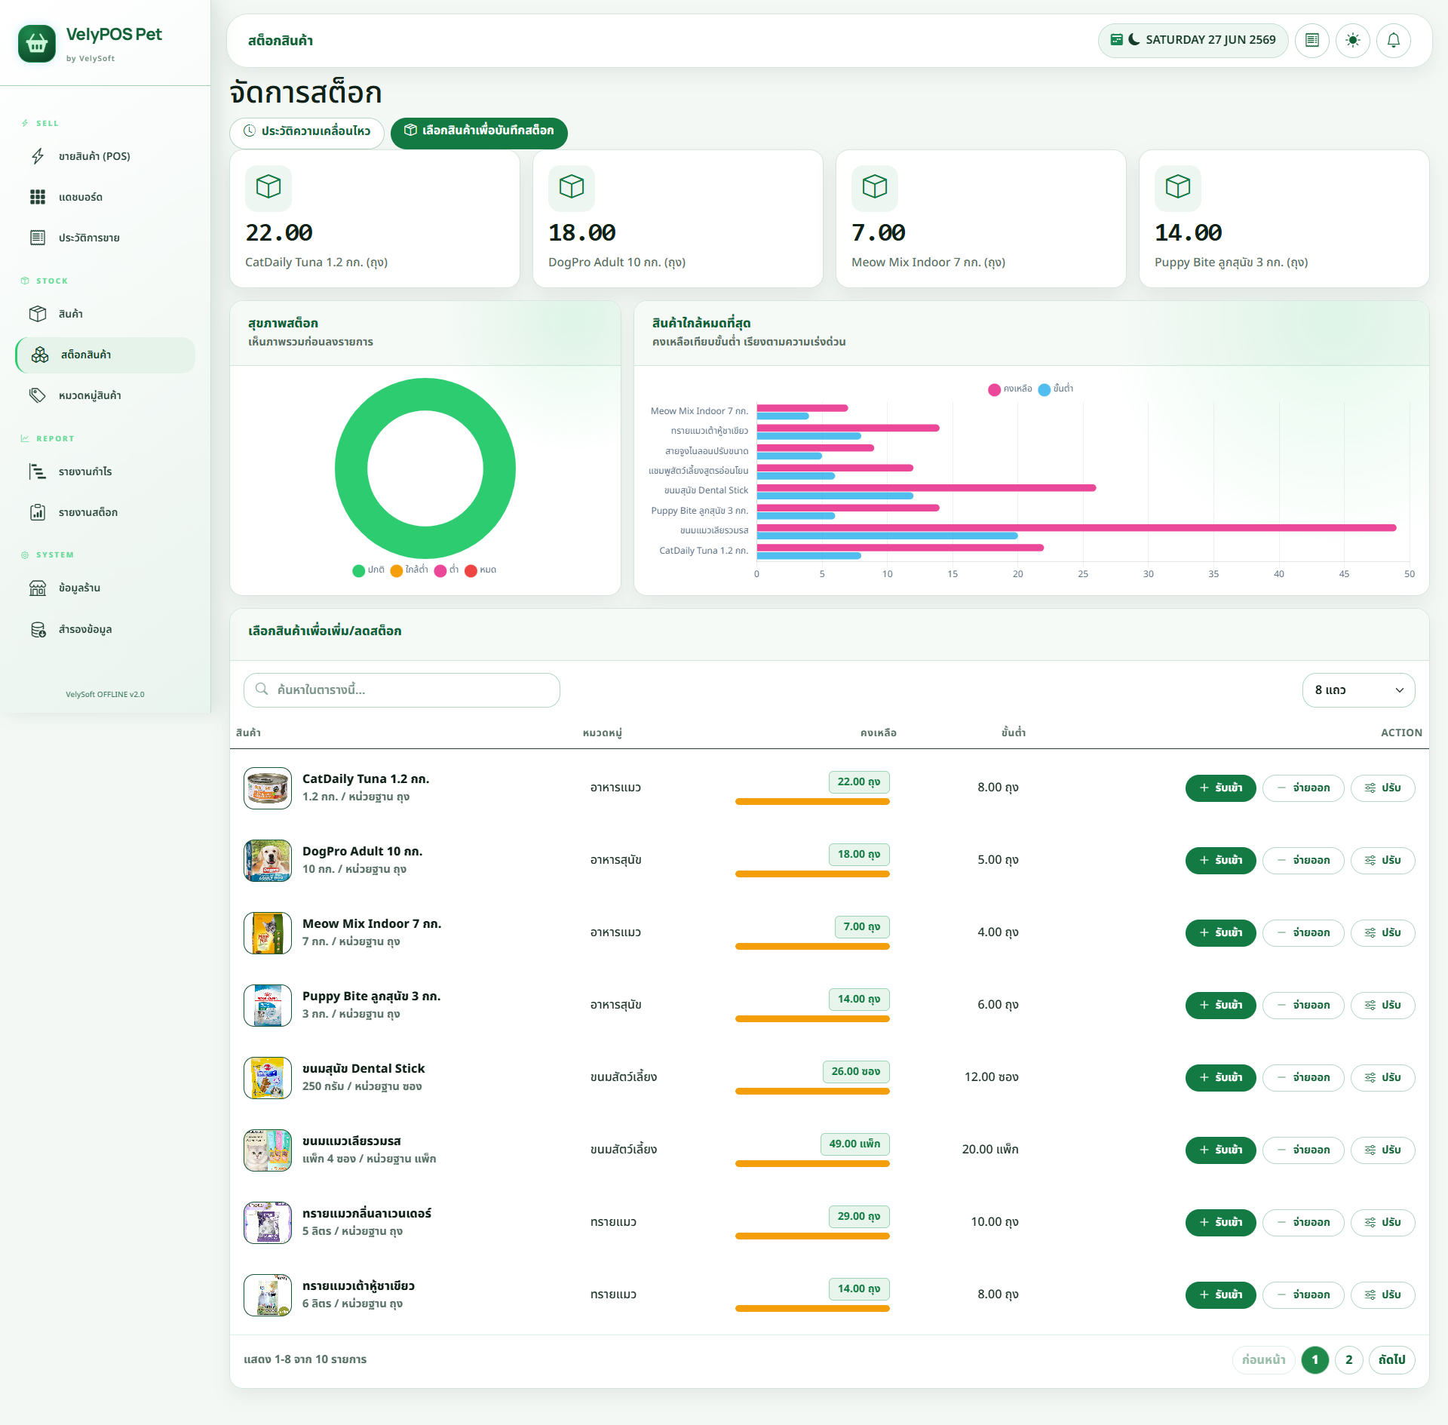This screenshot has width=1448, height=1425.
Task: Switch to ประวัติความเคลื่อนไหว tab
Action: [x=307, y=131]
